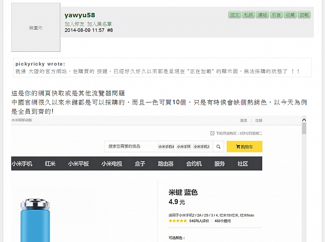Click the 回報 report button
The image size is (325, 242).
[304, 15]
